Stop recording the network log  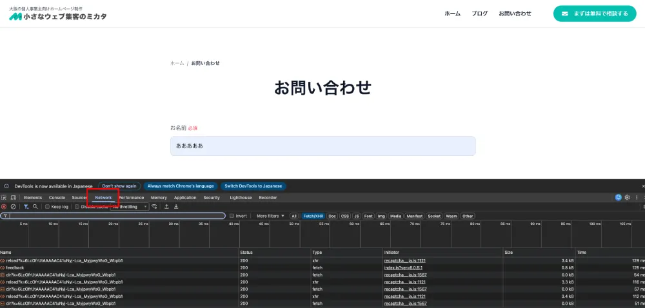point(4,207)
